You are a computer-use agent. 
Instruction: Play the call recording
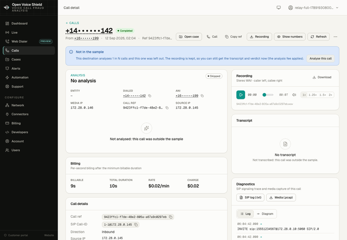click(x=241, y=95)
